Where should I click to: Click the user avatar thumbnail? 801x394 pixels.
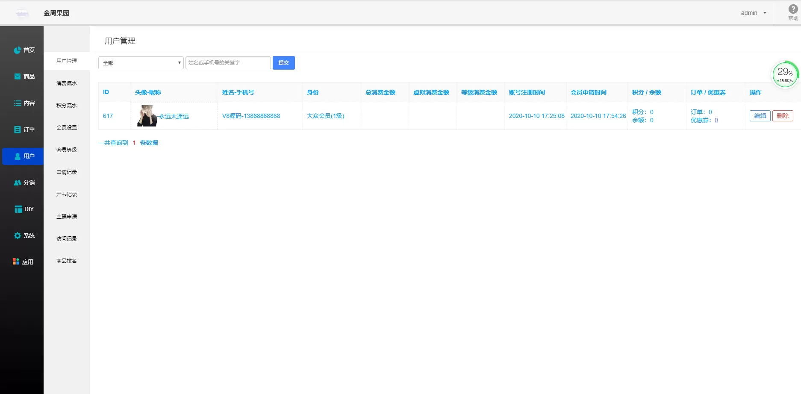(147, 116)
